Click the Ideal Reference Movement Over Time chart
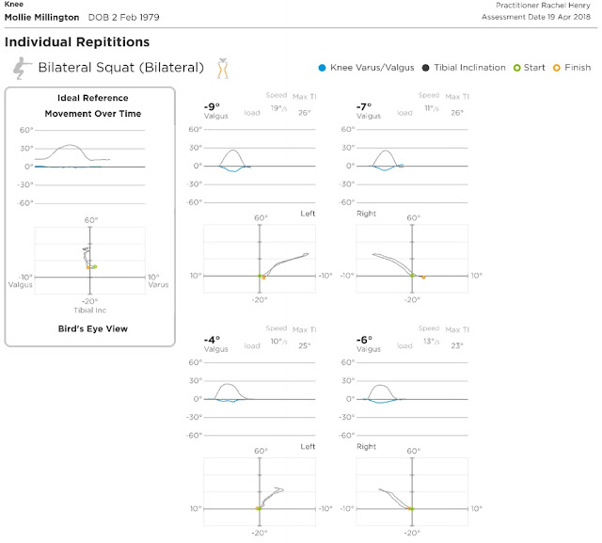The image size is (602, 543). 90,167
